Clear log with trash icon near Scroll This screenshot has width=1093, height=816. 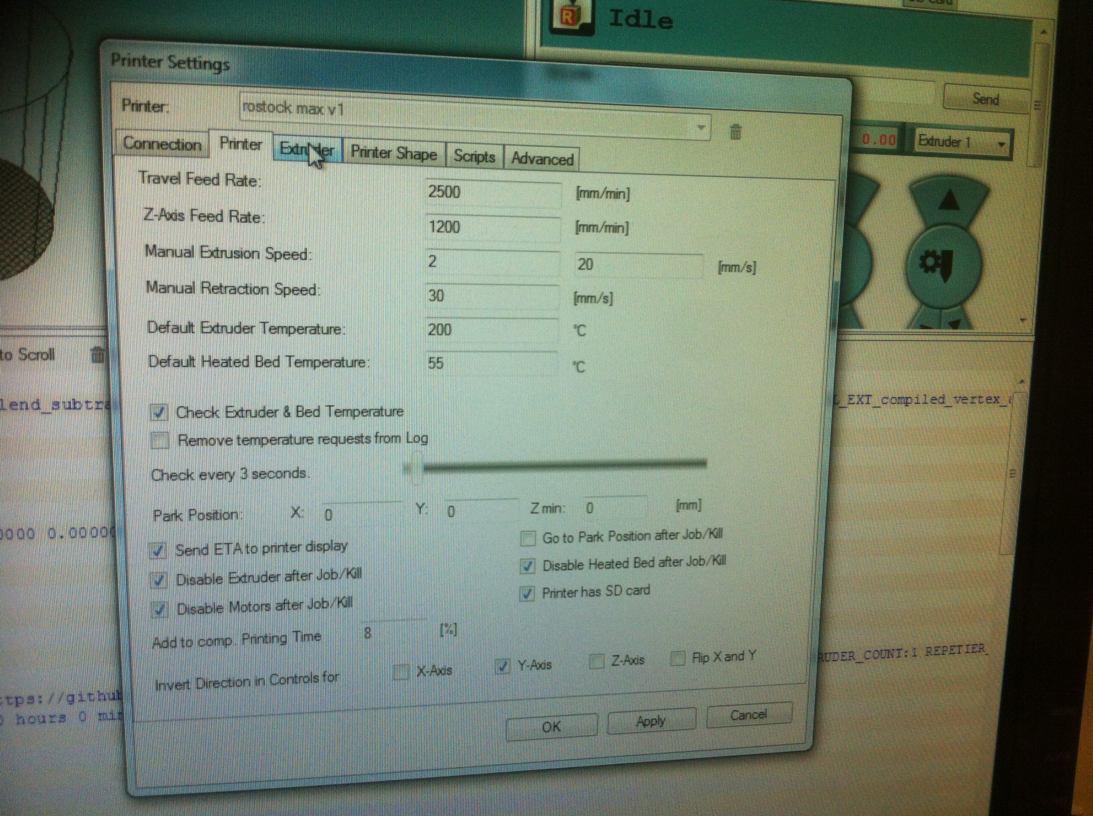tap(97, 354)
